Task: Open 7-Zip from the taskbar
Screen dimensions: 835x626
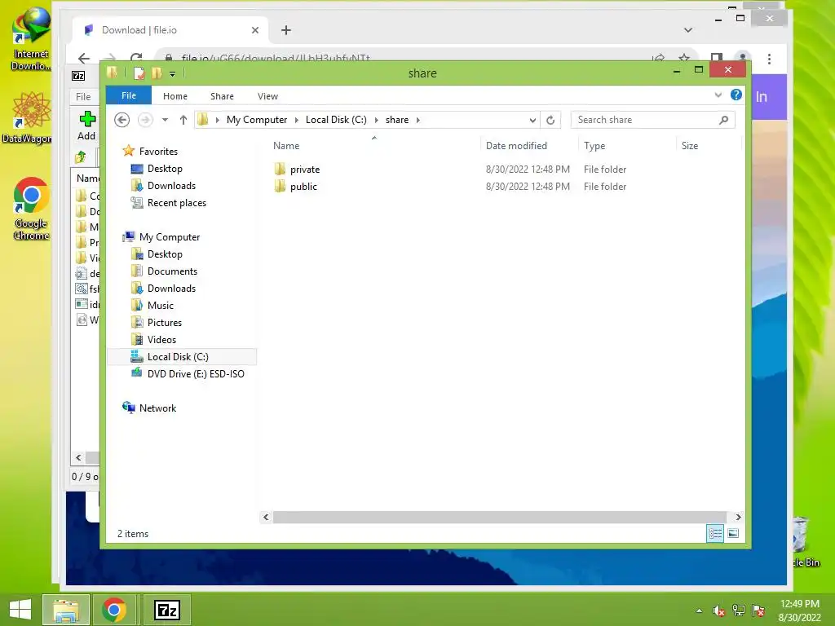Action: (167, 610)
